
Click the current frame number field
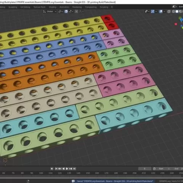coord(144,169)
